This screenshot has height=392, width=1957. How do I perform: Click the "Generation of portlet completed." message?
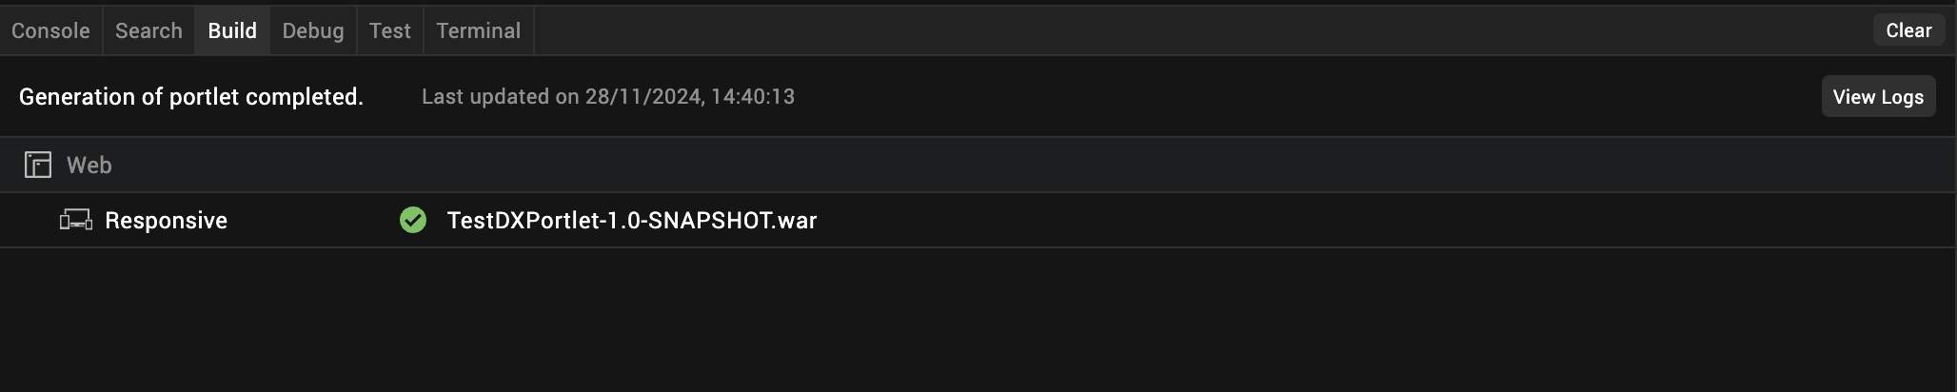tap(191, 97)
